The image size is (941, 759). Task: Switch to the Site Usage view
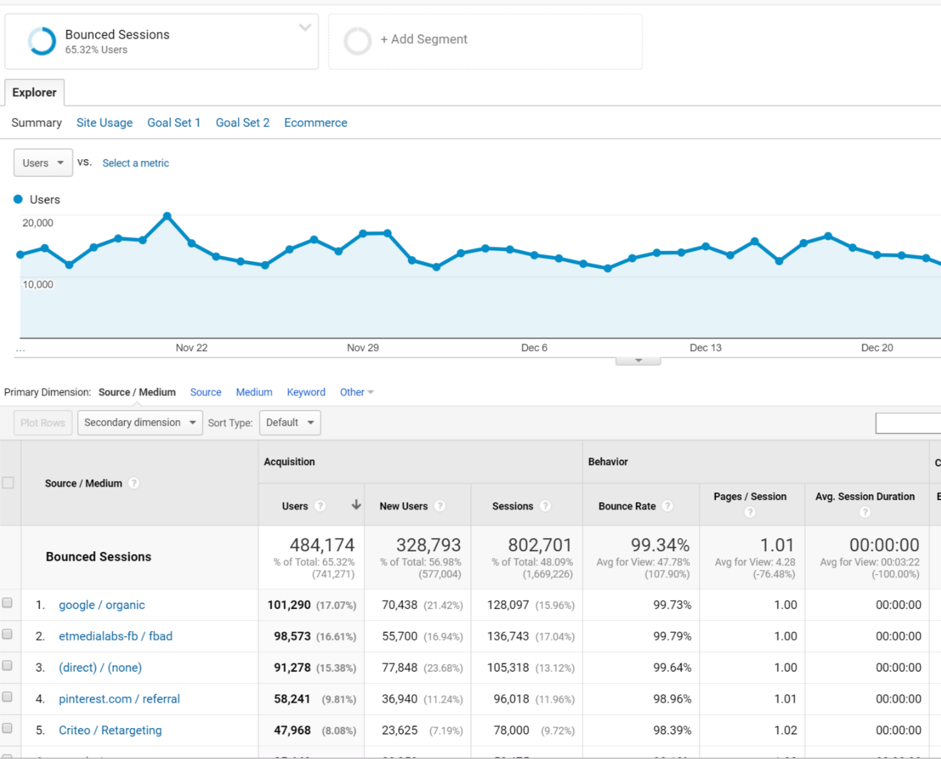click(105, 123)
